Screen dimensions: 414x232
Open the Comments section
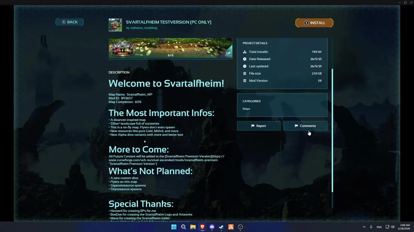[305, 126]
